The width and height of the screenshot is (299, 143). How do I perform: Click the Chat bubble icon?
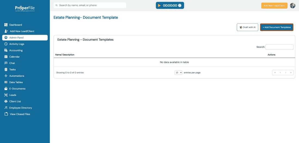pyautogui.click(x=6, y=63)
